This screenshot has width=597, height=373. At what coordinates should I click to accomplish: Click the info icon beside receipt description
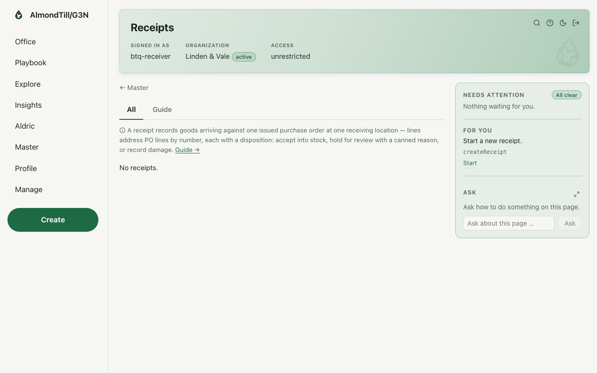tap(122, 131)
